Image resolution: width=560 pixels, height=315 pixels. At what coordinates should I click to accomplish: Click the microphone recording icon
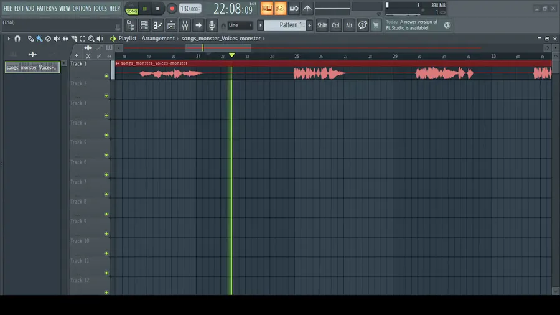212,26
